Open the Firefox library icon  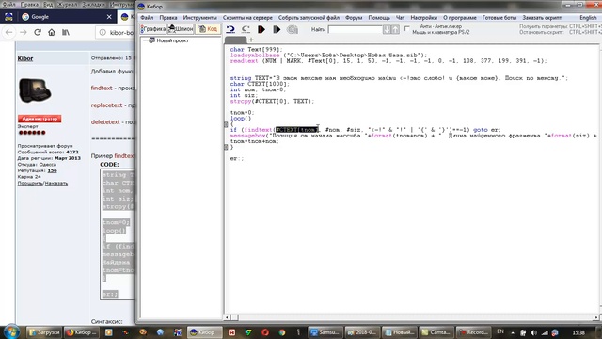[x=66, y=32]
